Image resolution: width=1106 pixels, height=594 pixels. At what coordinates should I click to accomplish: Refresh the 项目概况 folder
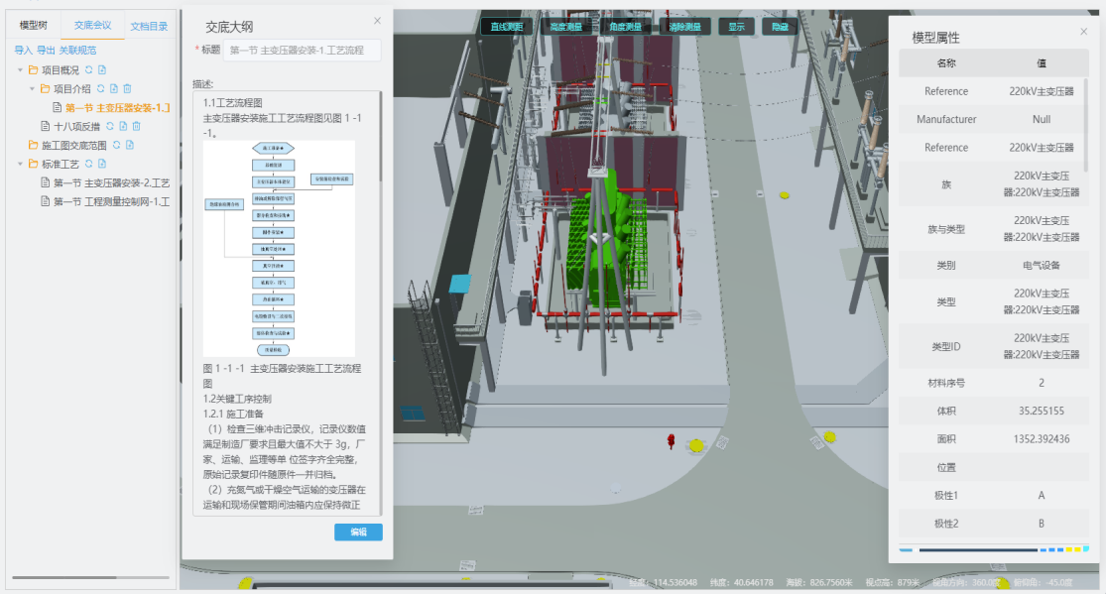click(89, 69)
